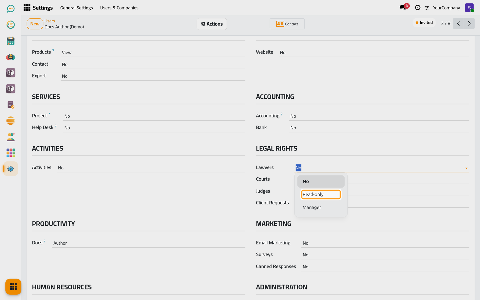480x300 pixels.
Task: Click the Invited status badge
Action: pos(424,23)
